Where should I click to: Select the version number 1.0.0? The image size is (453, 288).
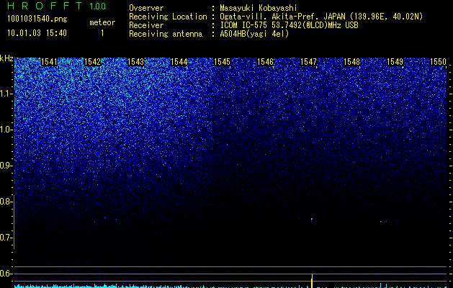[x=97, y=6]
